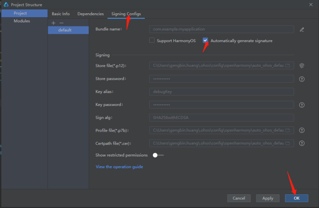
Task: Switch to the Dependencies tab
Action: (91, 14)
